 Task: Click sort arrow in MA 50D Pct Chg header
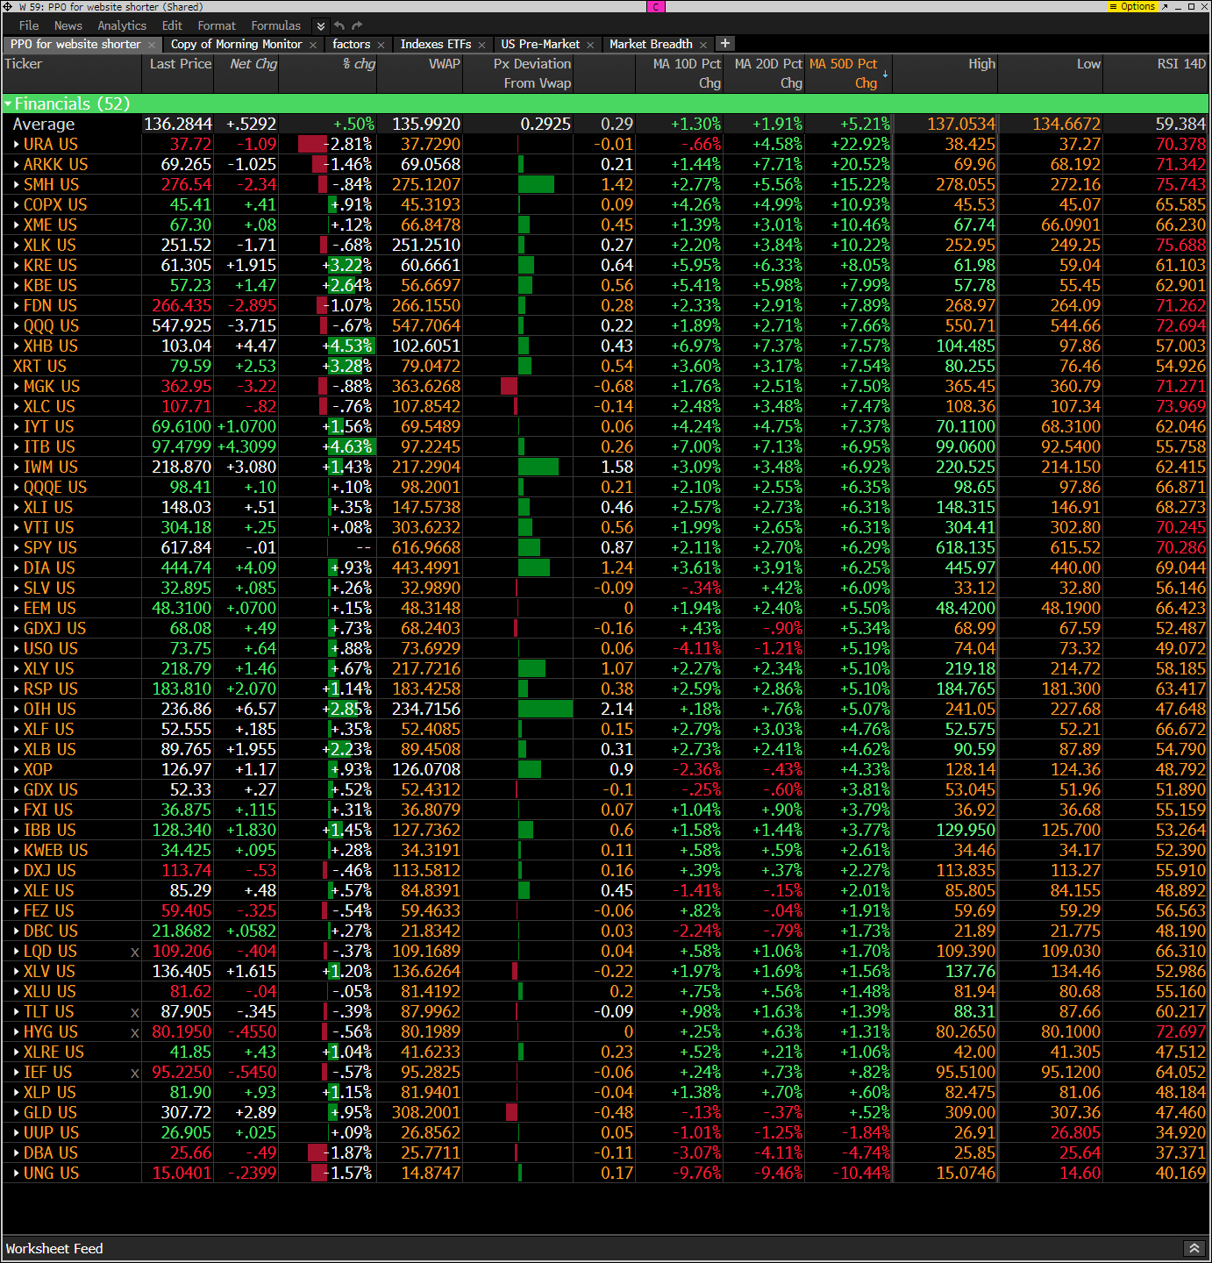(885, 75)
